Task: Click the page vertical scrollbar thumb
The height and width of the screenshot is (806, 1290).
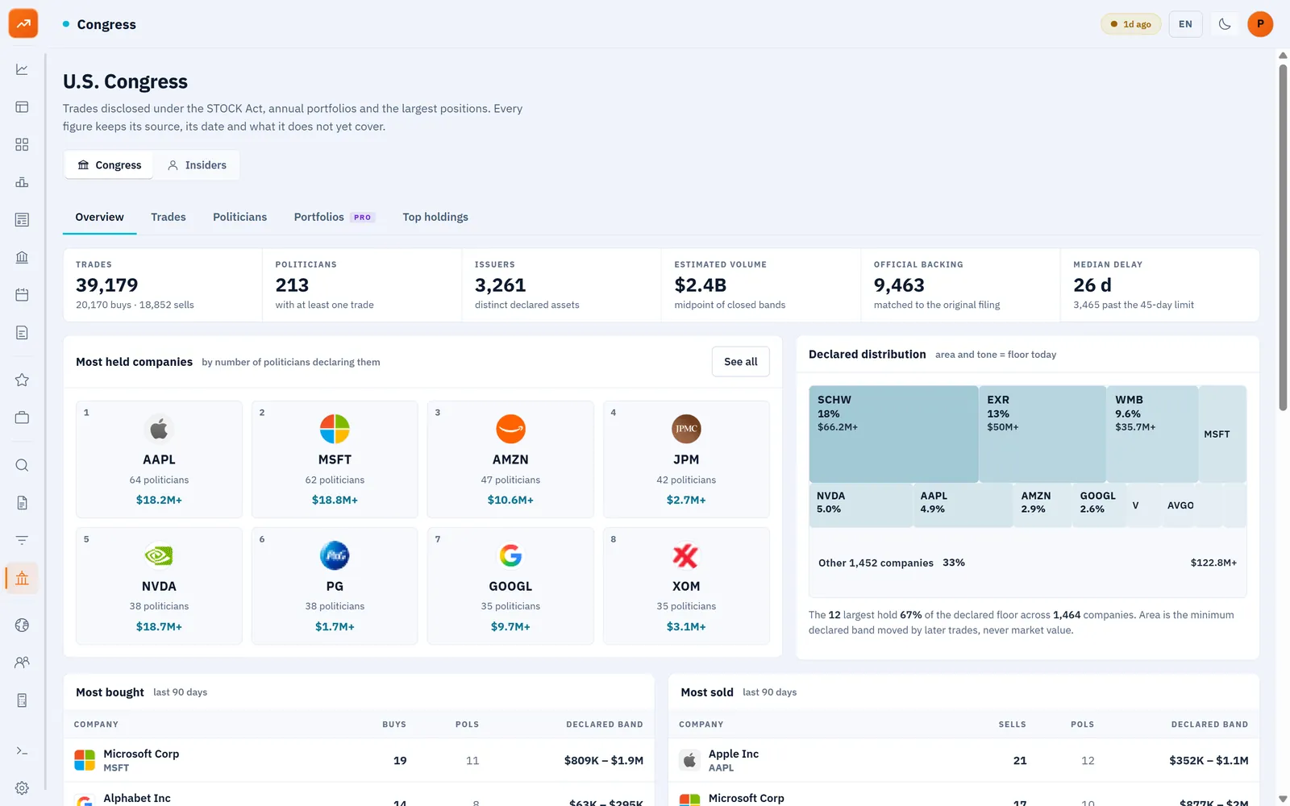Action: tap(1283, 238)
